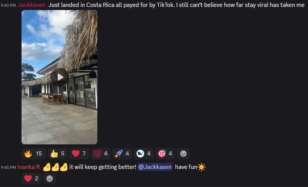The width and height of the screenshot is (308, 187).
Task: Click the Just landed in Costa Rica message text
Action: click(x=176, y=5)
